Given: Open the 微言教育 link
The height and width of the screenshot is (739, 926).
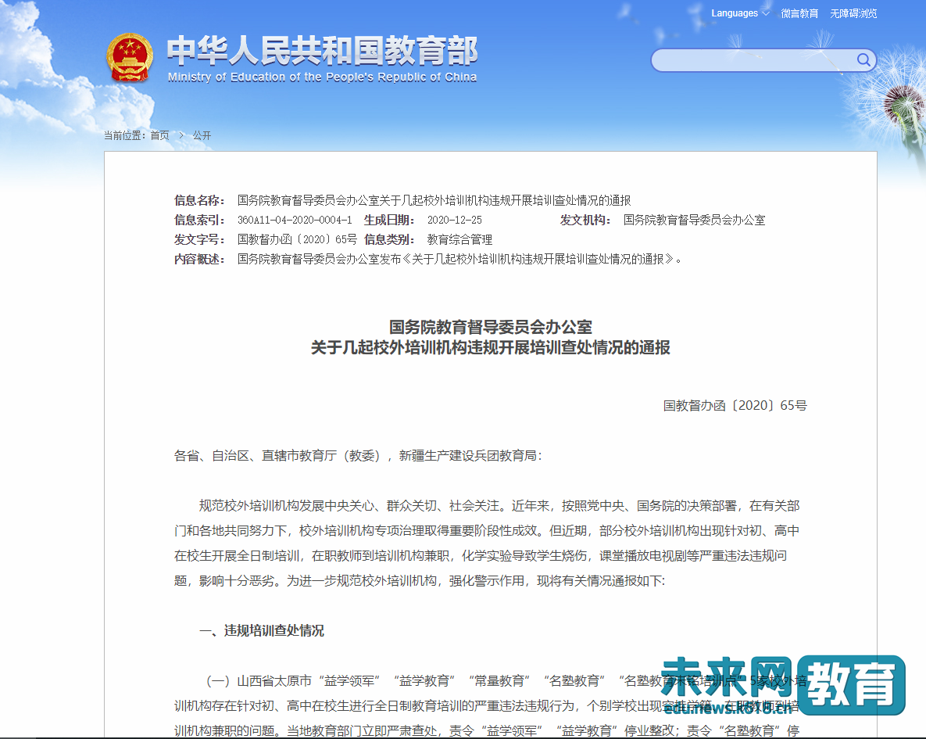Looking at the screenshot, I should (x=799, y=13).
